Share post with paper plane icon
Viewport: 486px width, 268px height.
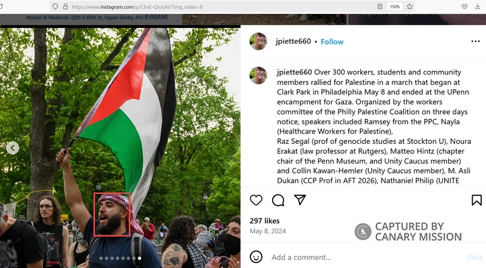(x=300, y=200)
